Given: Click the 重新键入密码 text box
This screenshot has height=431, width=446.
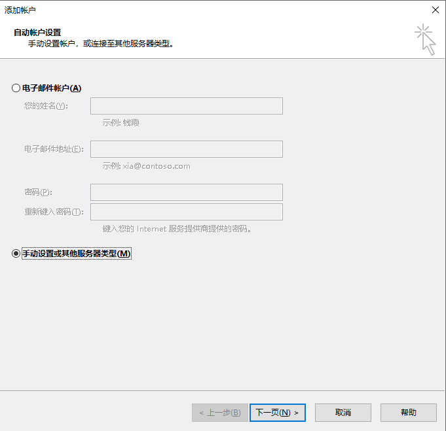Looking at the screenshot, I should pyautogui.click(x=186, y=212).
